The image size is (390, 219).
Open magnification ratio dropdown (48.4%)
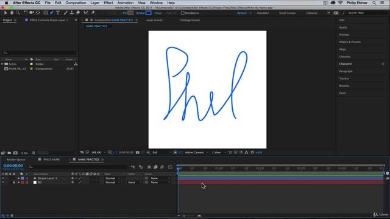click(99, 152)
